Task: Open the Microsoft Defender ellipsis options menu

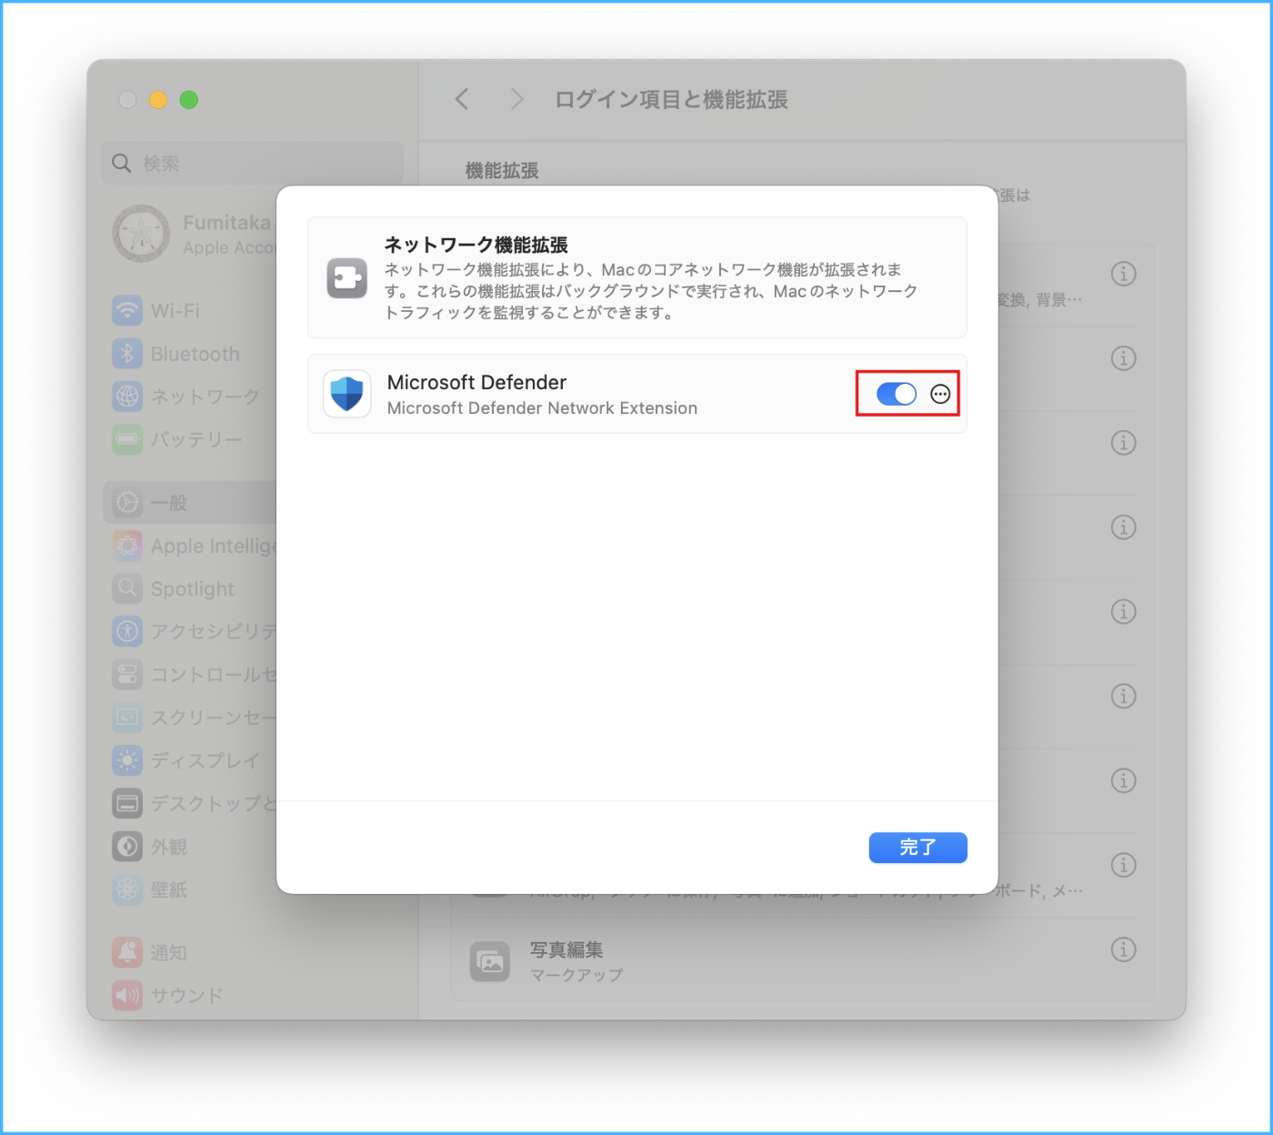Action: 940,394
